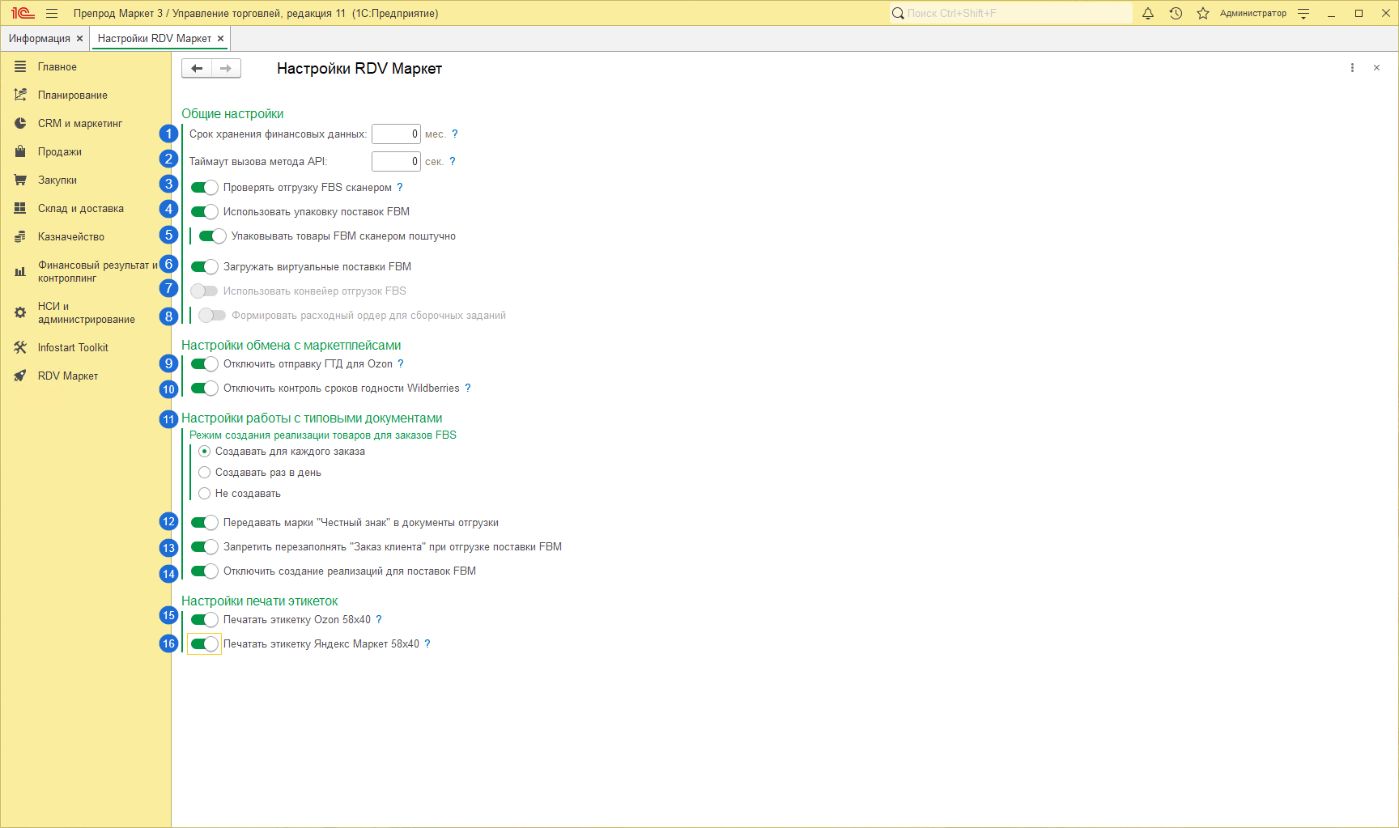Open the form's three-dot more menu
The width and height of the screenshot is (1399, 828).
pyautogui.click(x=1352, y=68)
